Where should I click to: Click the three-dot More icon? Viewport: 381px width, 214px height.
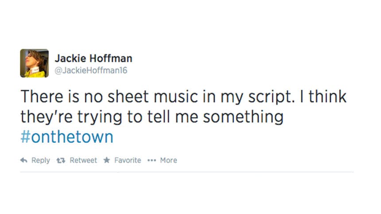[152, 160]
